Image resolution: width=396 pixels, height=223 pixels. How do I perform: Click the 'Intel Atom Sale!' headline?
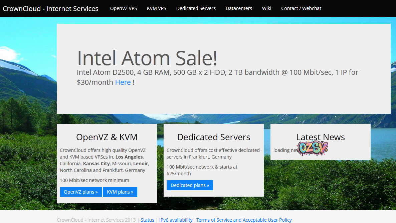coord(147,58)
